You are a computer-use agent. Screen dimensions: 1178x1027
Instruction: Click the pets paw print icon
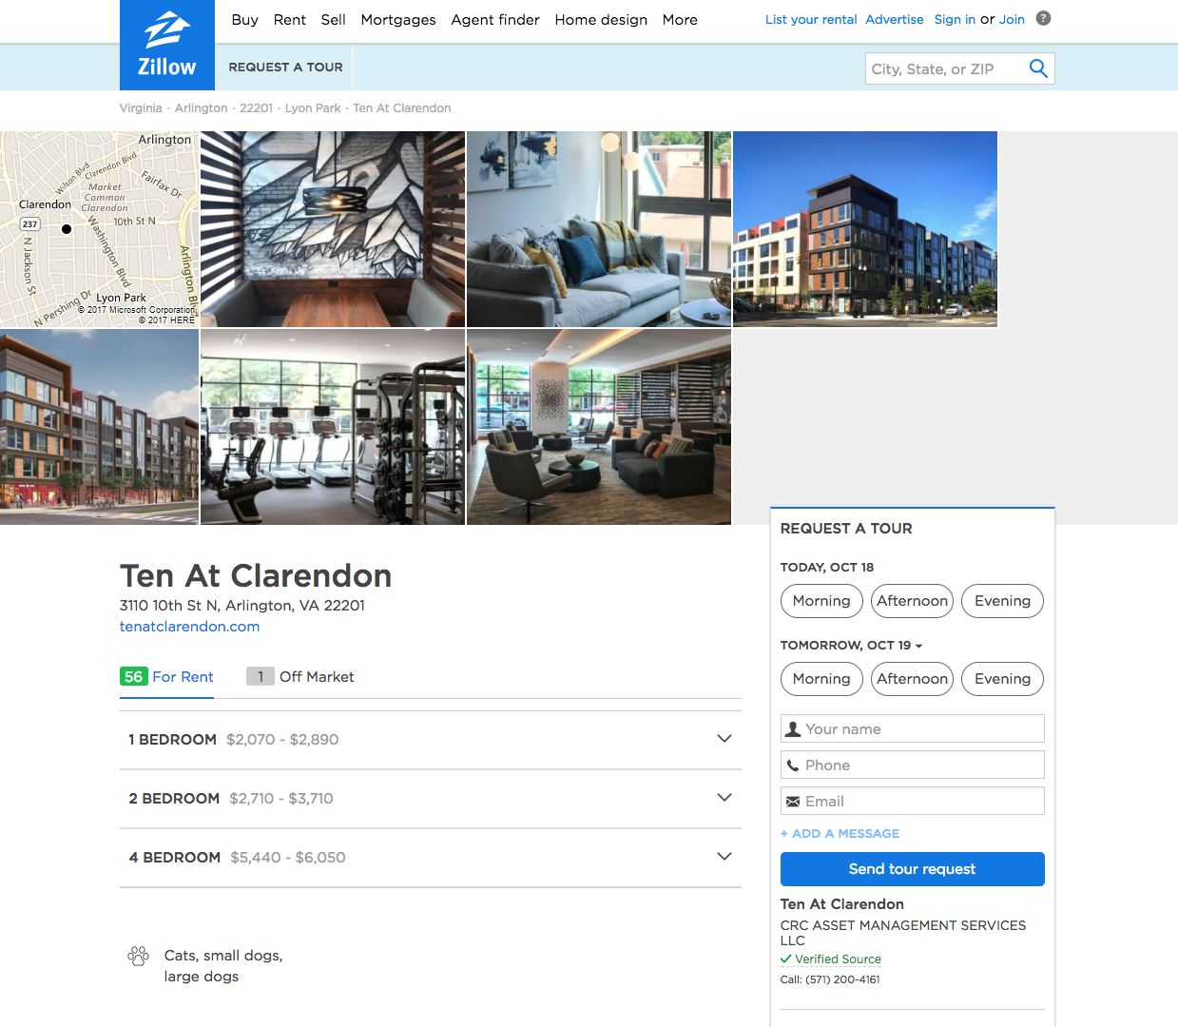pyautogui.click(x=139, y=956)
